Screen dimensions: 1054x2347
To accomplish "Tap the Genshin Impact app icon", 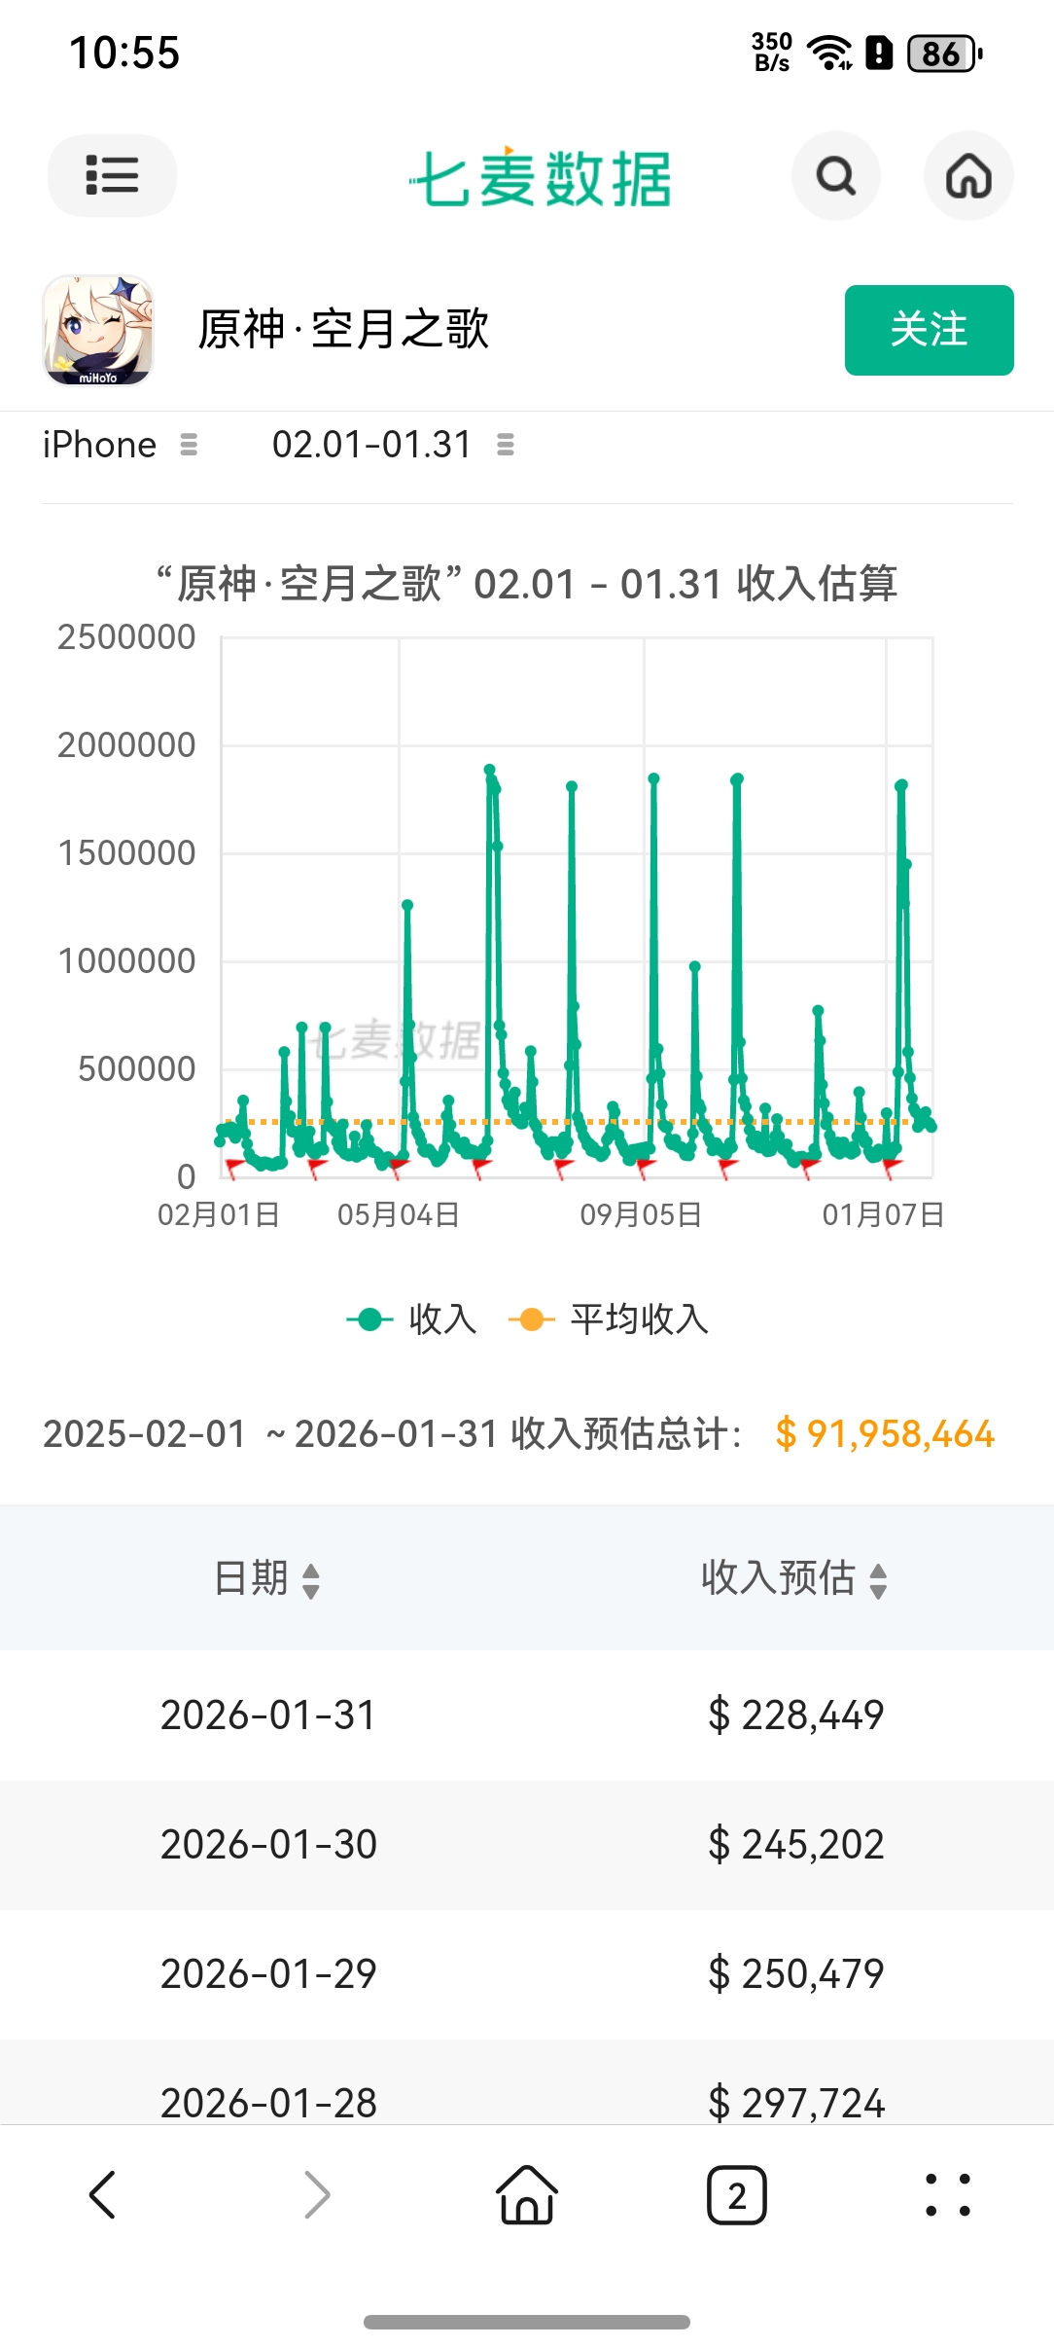I will (x=98, y=330).
